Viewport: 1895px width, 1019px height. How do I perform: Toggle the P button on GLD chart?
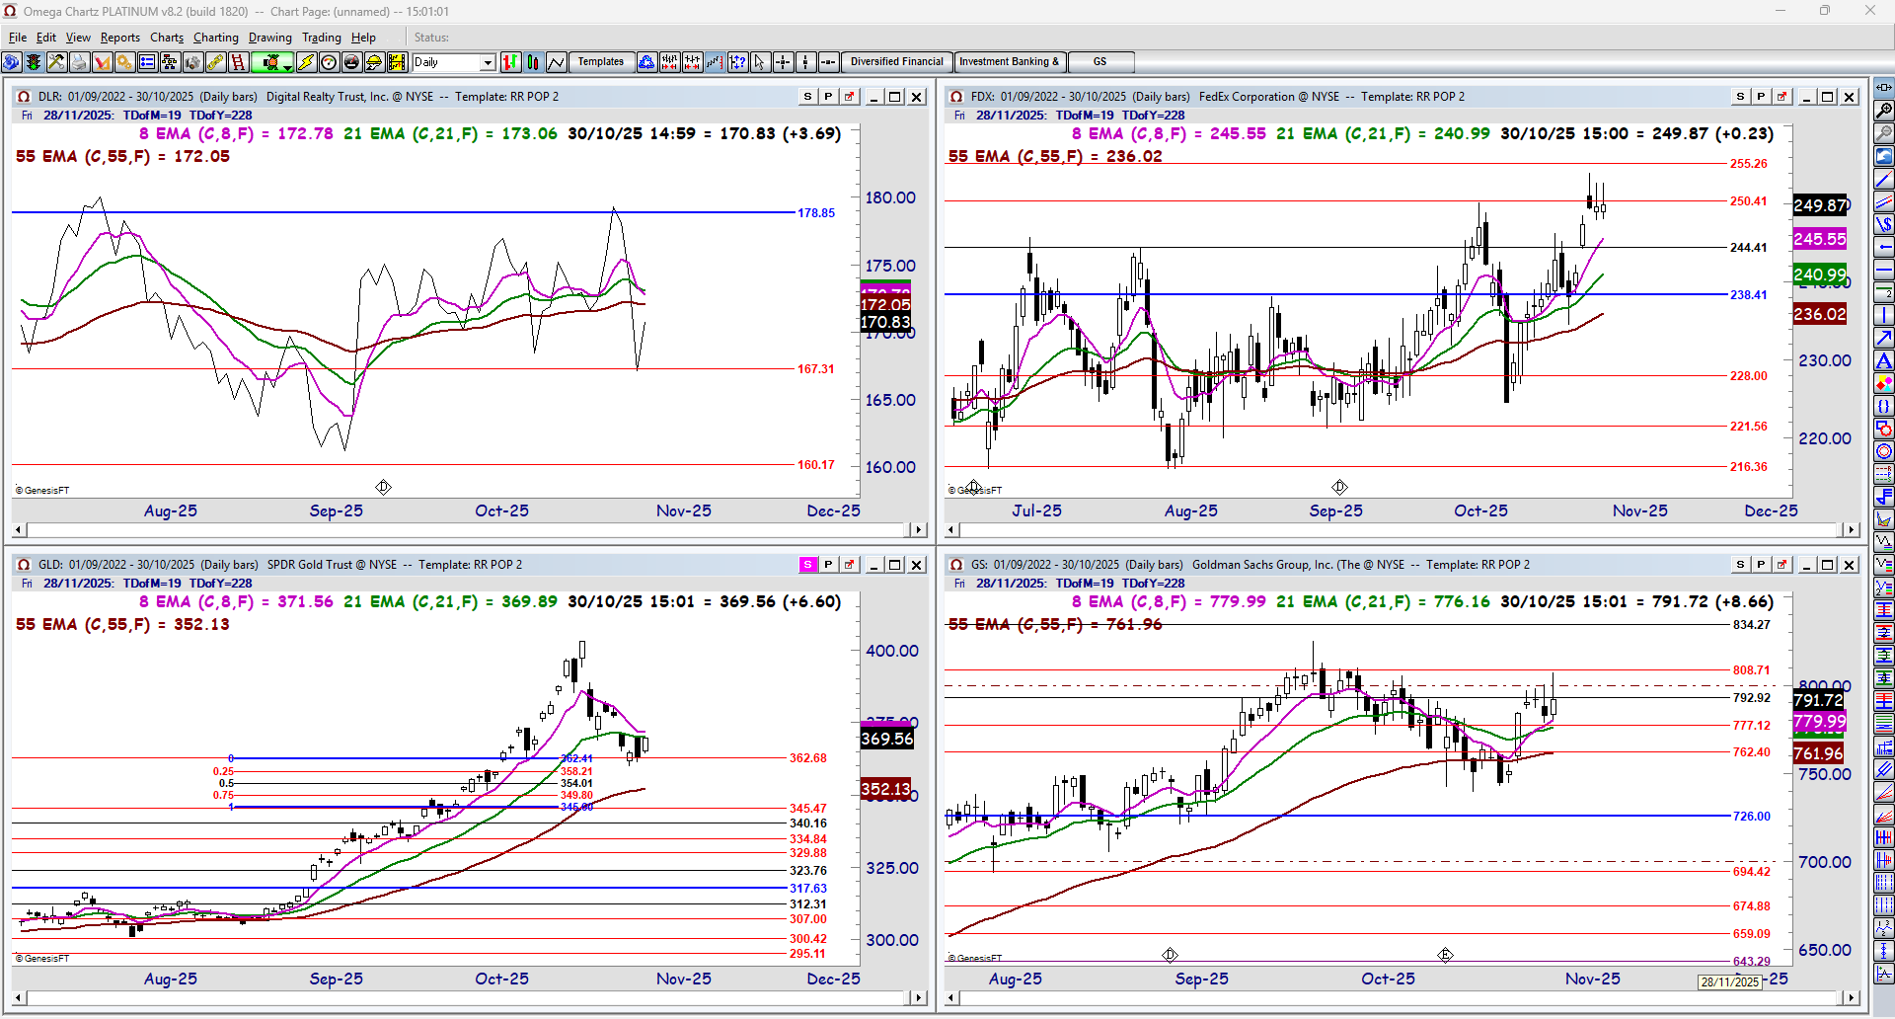[828, 565]
